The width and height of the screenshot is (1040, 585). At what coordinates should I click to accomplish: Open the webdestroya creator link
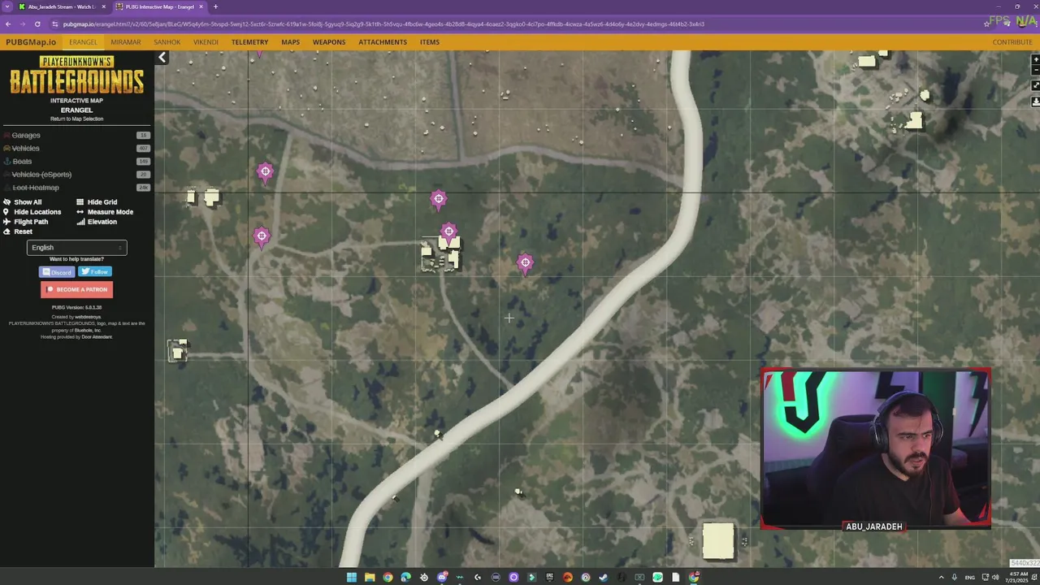pos(88,317)
